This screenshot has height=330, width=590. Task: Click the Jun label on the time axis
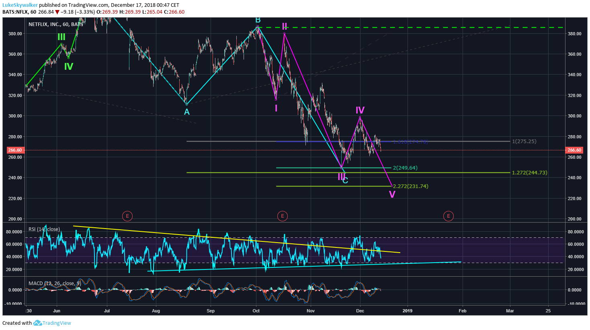tap(57, 311)
